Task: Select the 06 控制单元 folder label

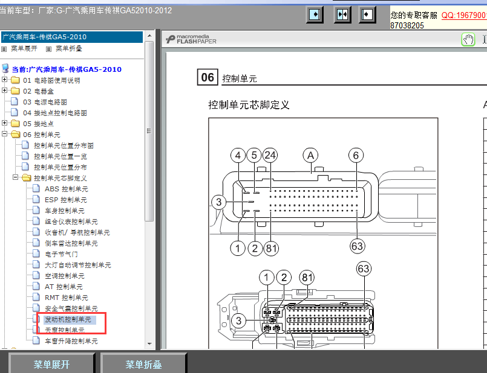Action: click(x=42, y=135)
